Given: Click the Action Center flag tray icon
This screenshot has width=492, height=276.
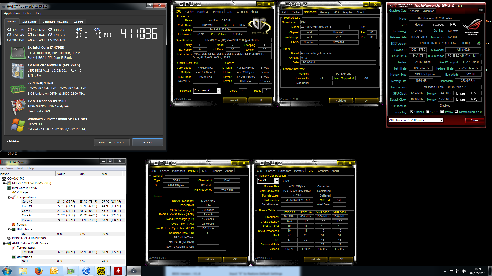Looking at the screenshot, I should click(x=452, y=271).
